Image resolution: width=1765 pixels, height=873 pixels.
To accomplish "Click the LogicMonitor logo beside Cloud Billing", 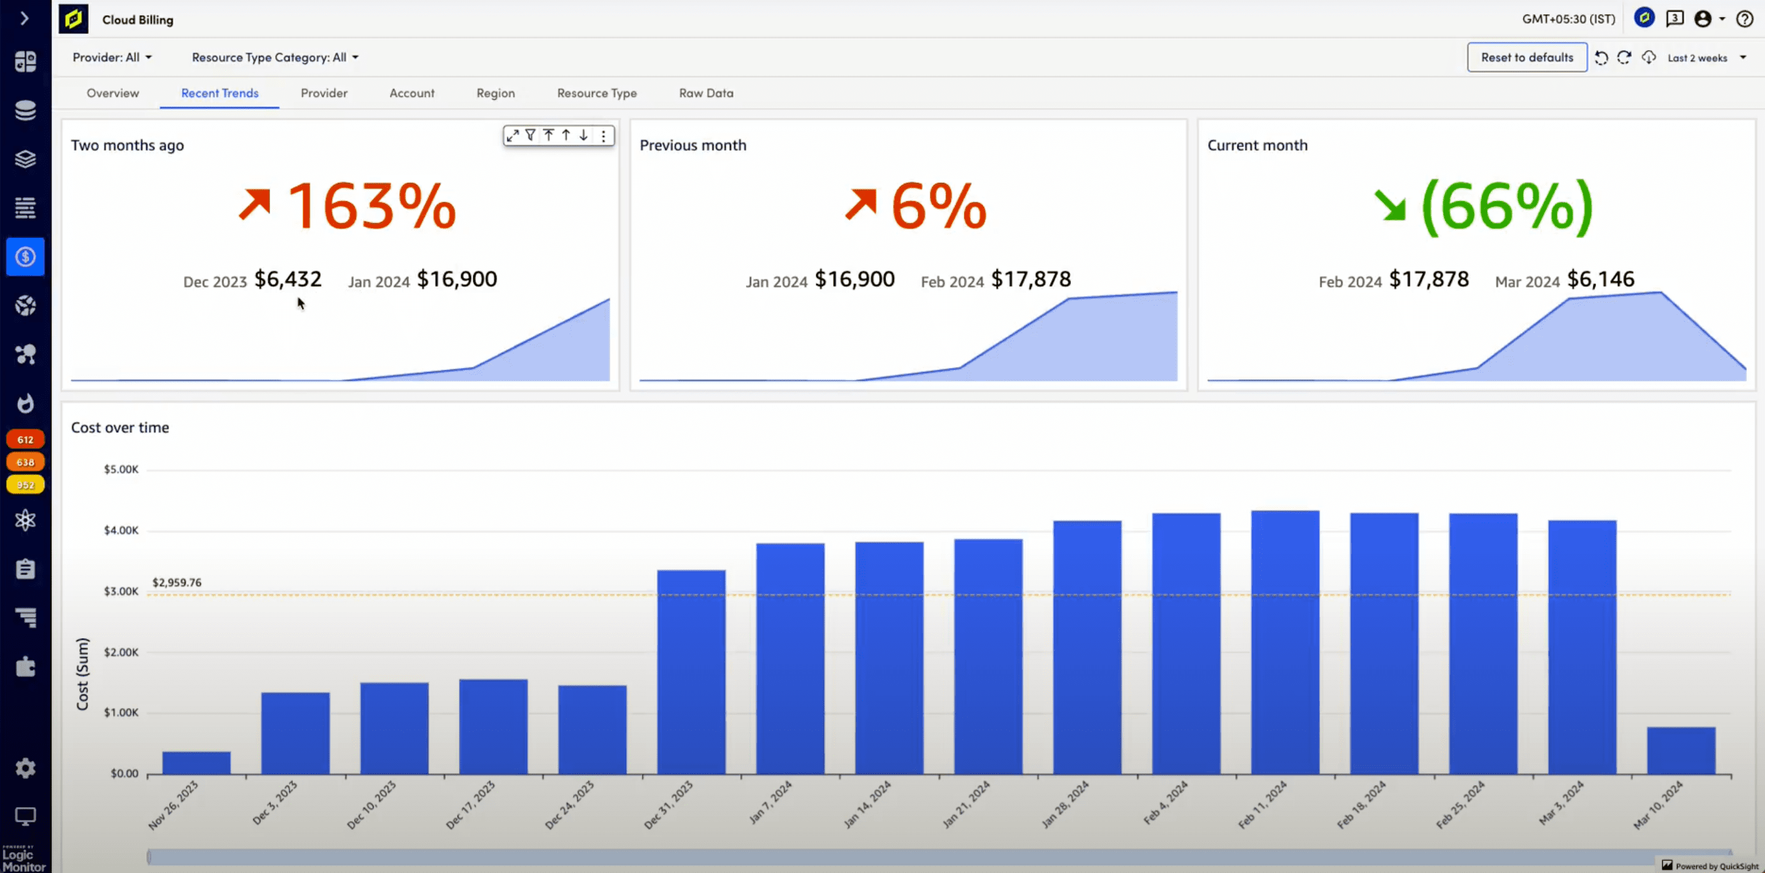I will click(74, 19).
